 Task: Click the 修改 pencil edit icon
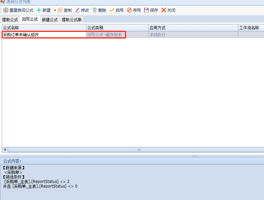77,10
